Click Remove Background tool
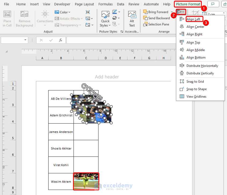This screenshot has width=227, height=195. pyautogui.click(x=24, y=19)
